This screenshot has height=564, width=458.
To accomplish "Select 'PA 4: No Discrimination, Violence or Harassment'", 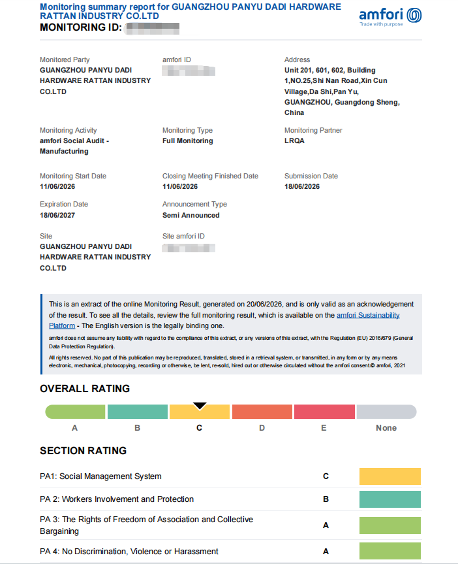I will coord(129,552).
